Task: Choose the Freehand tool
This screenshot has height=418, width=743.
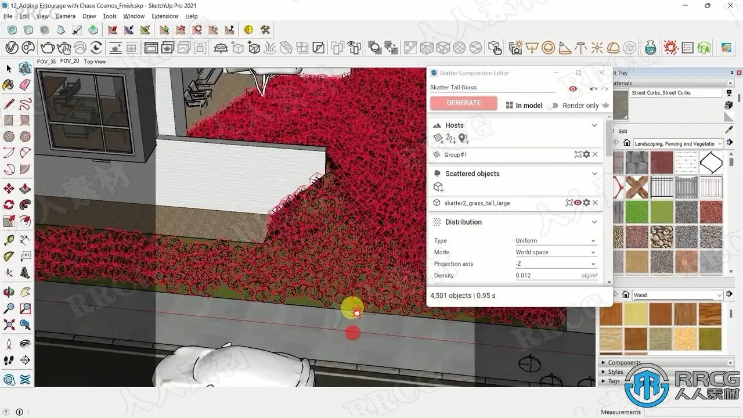Action: [x=25, y=105]
